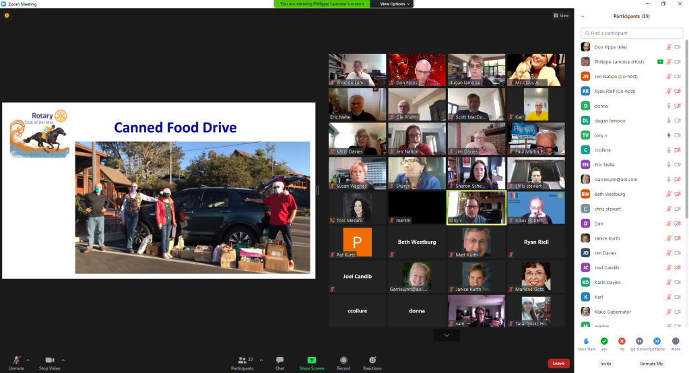Start recording with the Record icon
The width and height of the screenshot is (689, 373).
[343, 360]
